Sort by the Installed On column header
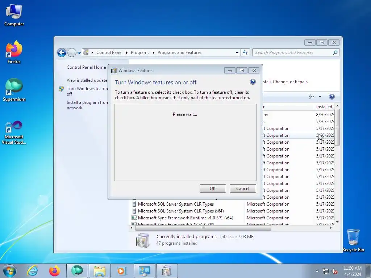Image resolution: width=371 pixels, height=278 pixels. click(325, 107)
